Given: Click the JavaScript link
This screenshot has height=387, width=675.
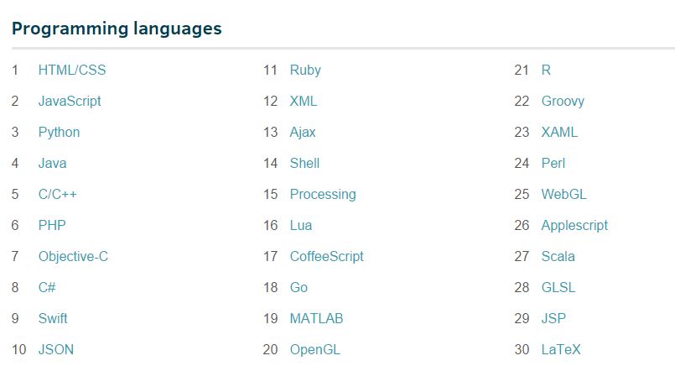Looking at the screenshot, I should pyautogui.click(x=70, y=102).
